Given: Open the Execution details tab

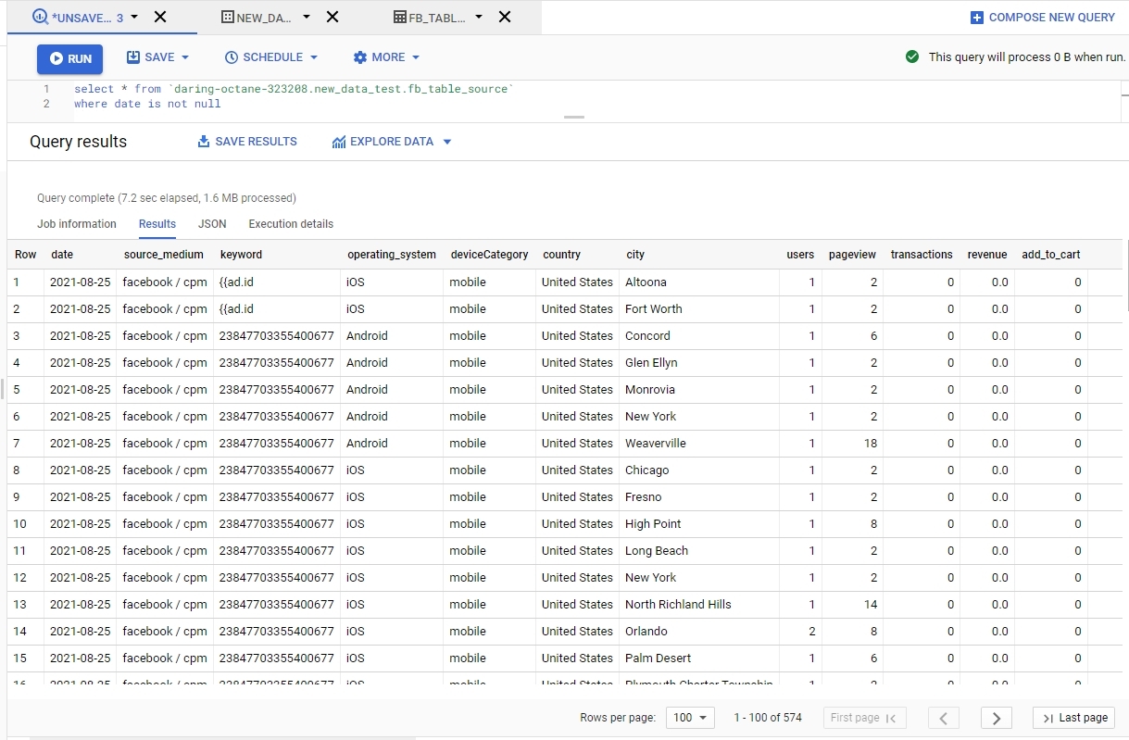Looking at the screenshot, I should pos(291,224).
